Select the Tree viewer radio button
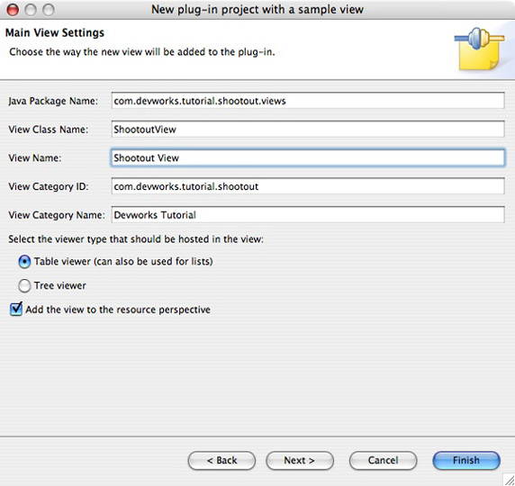 (x=24, y=285)
